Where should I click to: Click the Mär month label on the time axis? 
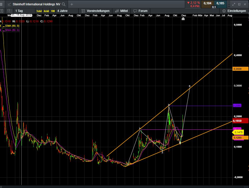[x=200, y=15]
